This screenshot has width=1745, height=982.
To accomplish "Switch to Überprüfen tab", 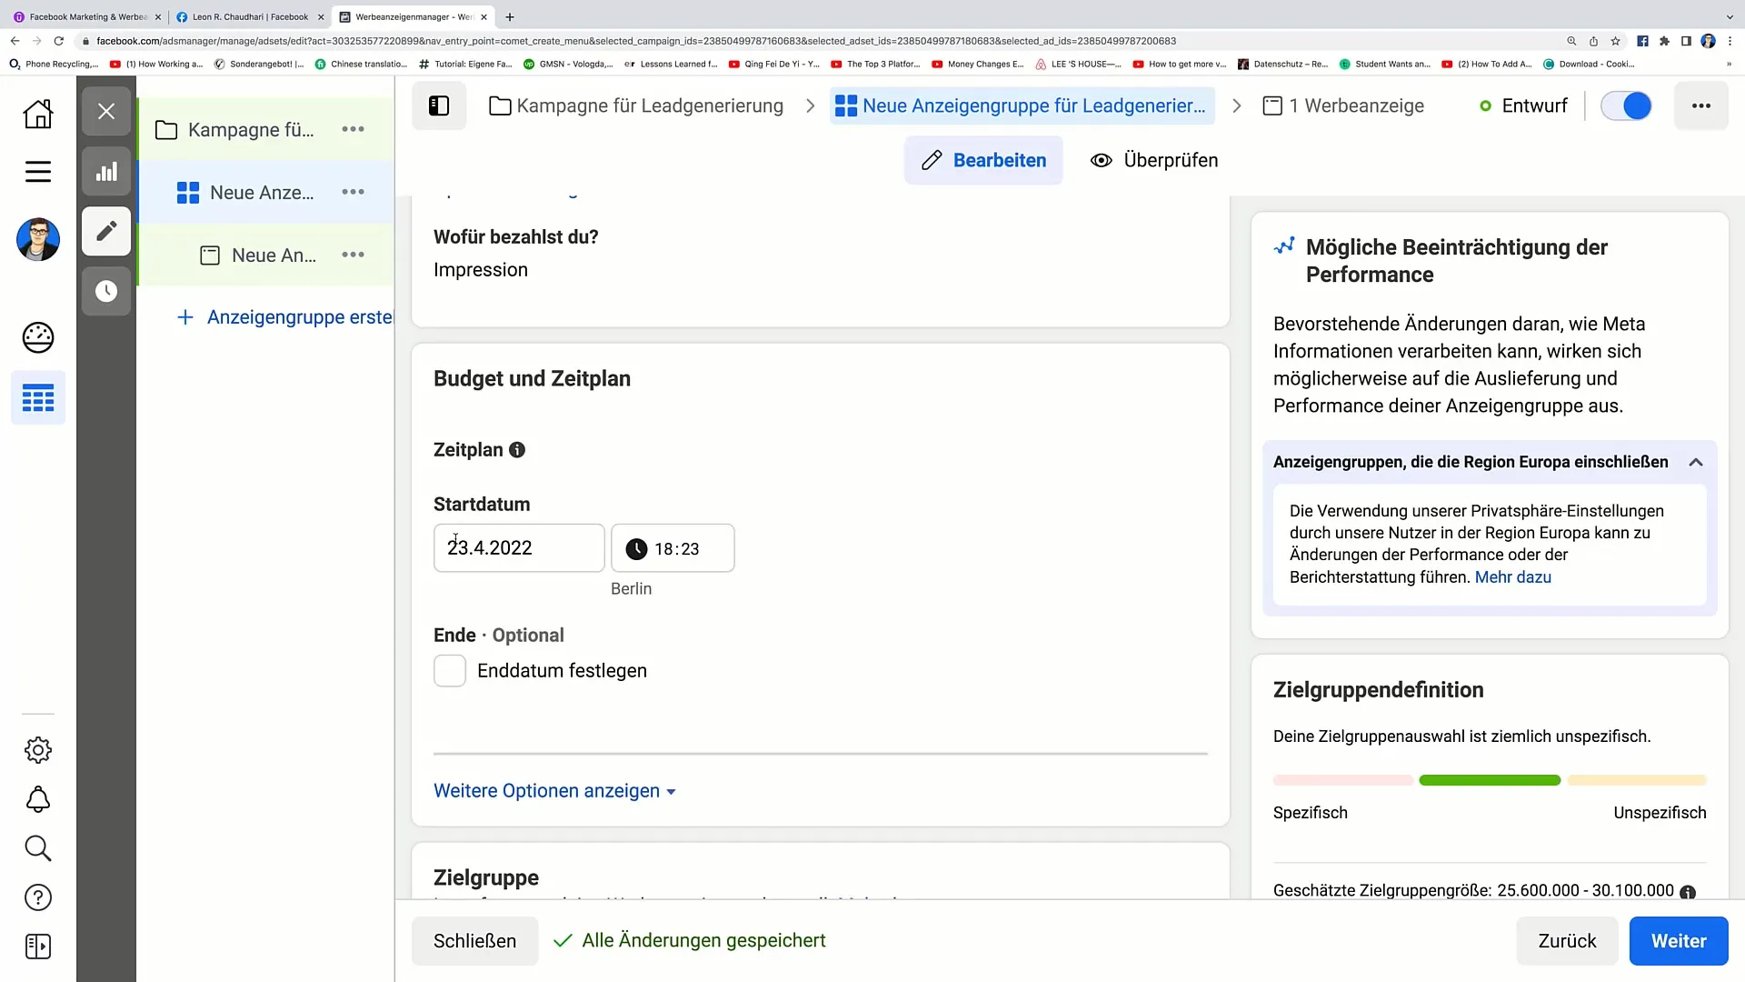I will coord(1154,160).
